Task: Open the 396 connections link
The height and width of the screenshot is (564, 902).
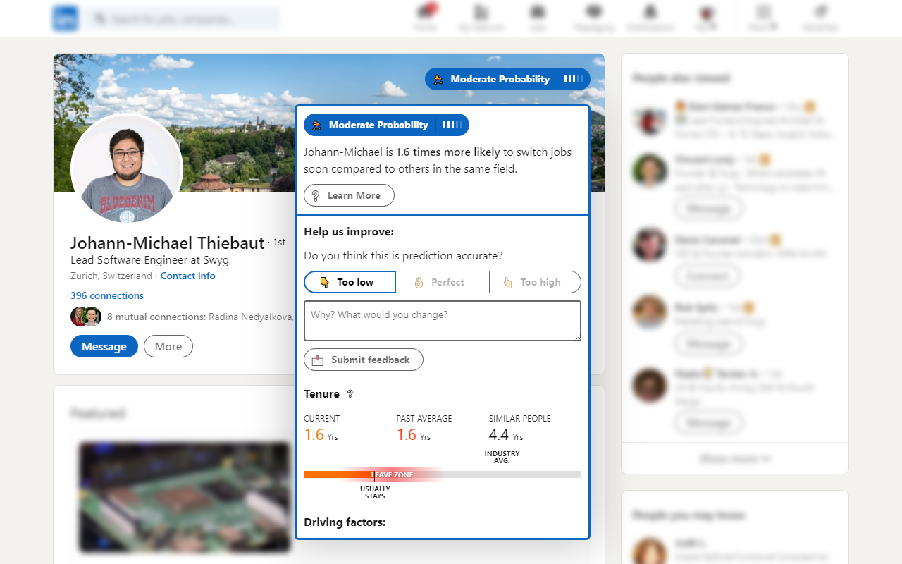Action: [107, 295]
